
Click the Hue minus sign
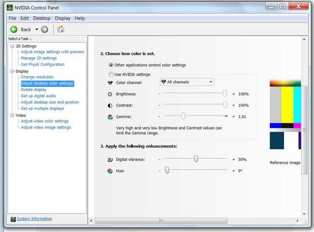point(159,171)
